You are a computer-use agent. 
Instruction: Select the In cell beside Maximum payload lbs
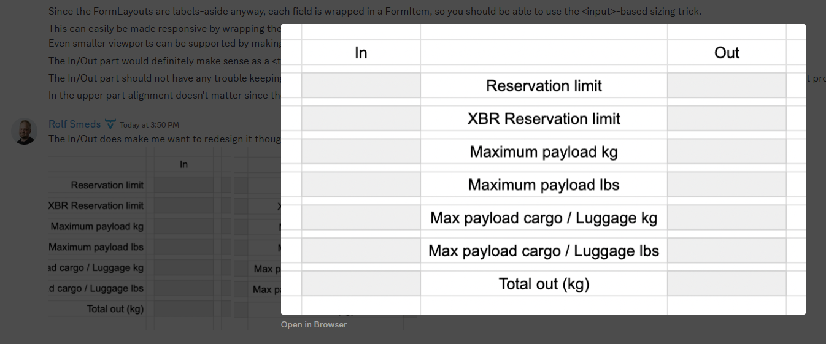click(361, 185)
